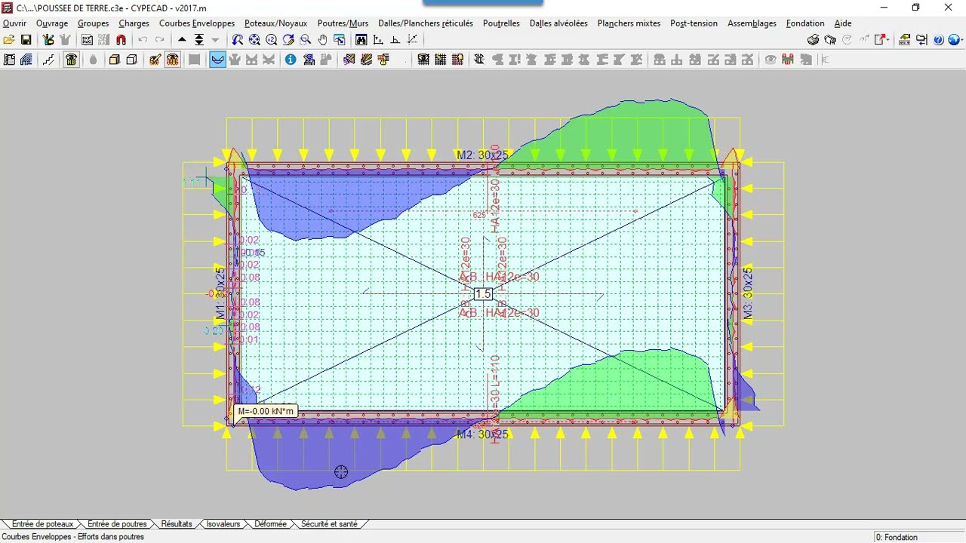Toggle the highlighted blue beam envelope icon

click(217, 60)
